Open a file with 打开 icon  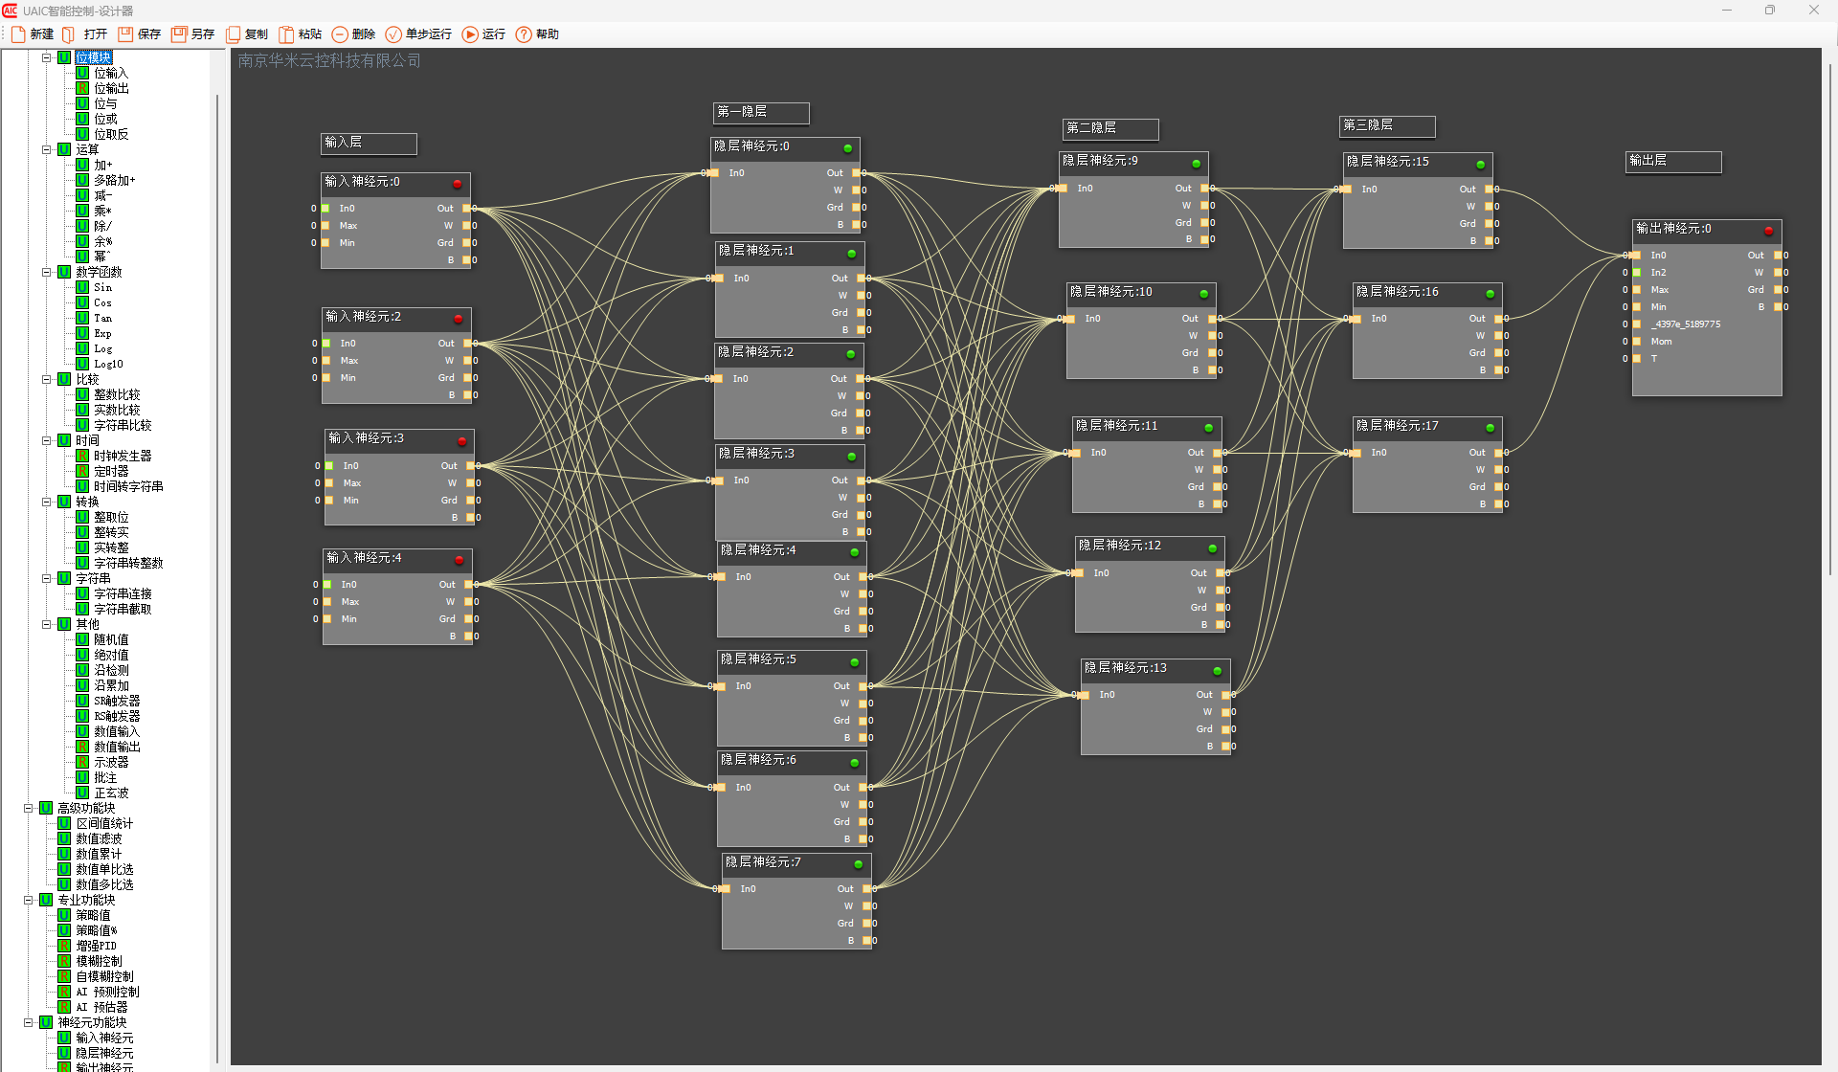pyautogui.click(x=69, y=34)
